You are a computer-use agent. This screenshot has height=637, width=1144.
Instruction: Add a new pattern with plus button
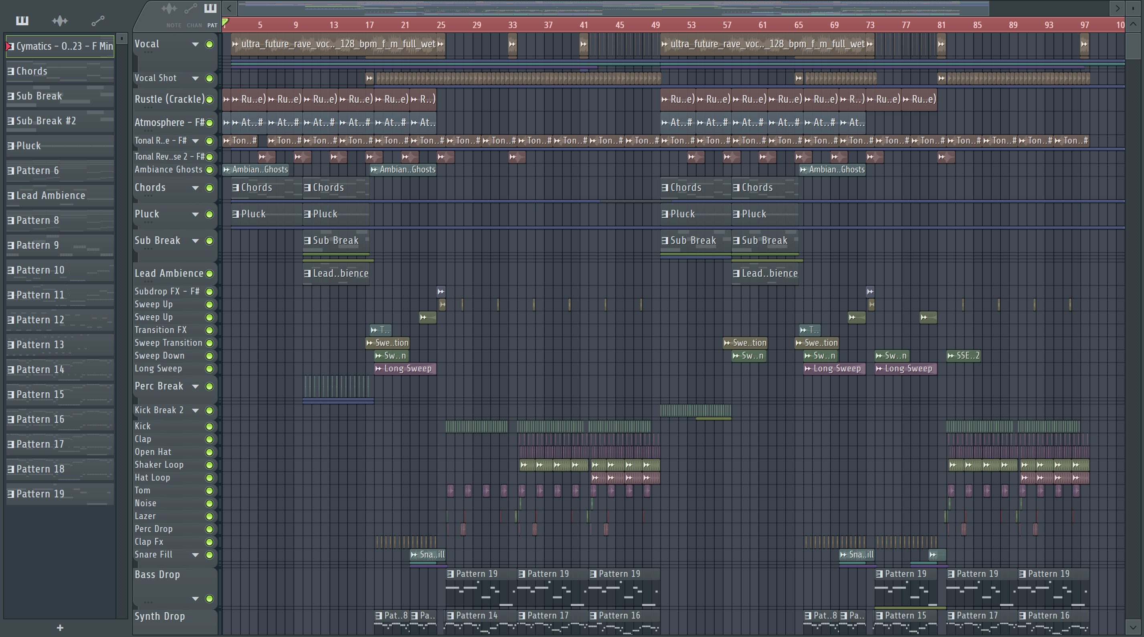[x=60, y=627]
